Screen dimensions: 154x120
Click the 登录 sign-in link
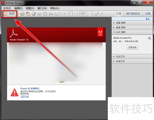coord(148,19)
